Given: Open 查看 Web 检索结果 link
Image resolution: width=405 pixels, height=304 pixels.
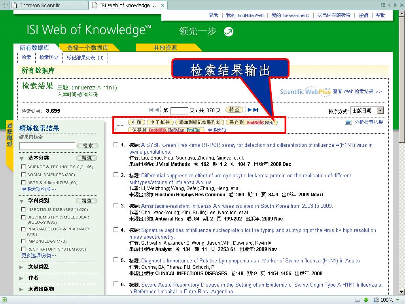Looking at the screenshot, I should coord(357,91).
